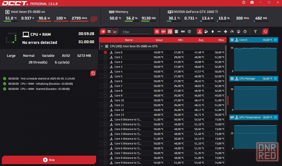Click the Core 3 max value 52,00 °C

(219, 67)
